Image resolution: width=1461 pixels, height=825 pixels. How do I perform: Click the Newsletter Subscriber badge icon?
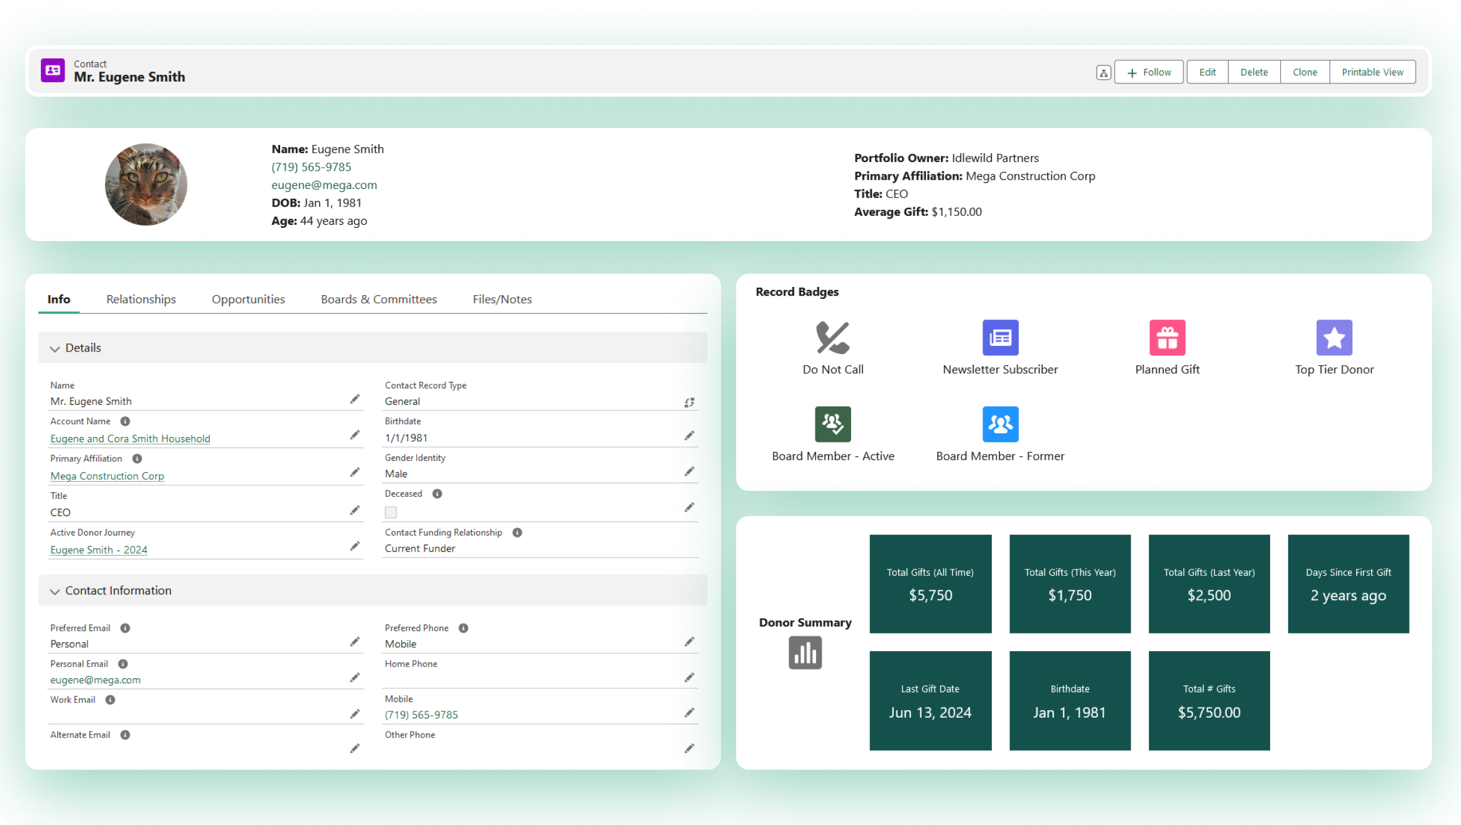point(1000,338)
